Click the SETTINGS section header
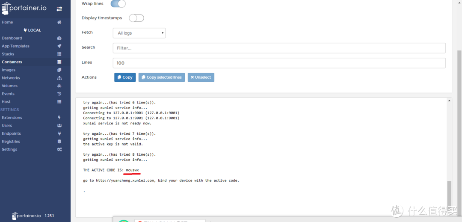 point(10,110)
